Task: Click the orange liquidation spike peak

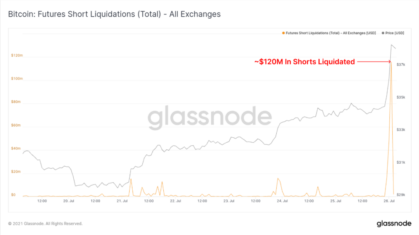Action: tap(391, 63)
